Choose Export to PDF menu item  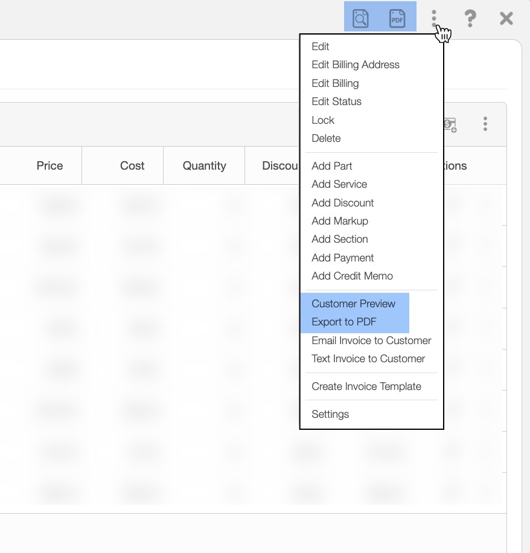click(x=344, y=322)
